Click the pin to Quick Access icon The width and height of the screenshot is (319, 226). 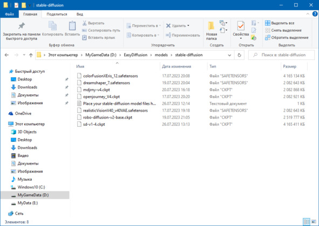click(22, 26)
